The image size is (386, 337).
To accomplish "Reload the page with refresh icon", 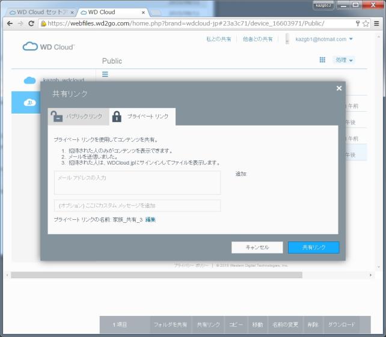I will click(31, 23).
